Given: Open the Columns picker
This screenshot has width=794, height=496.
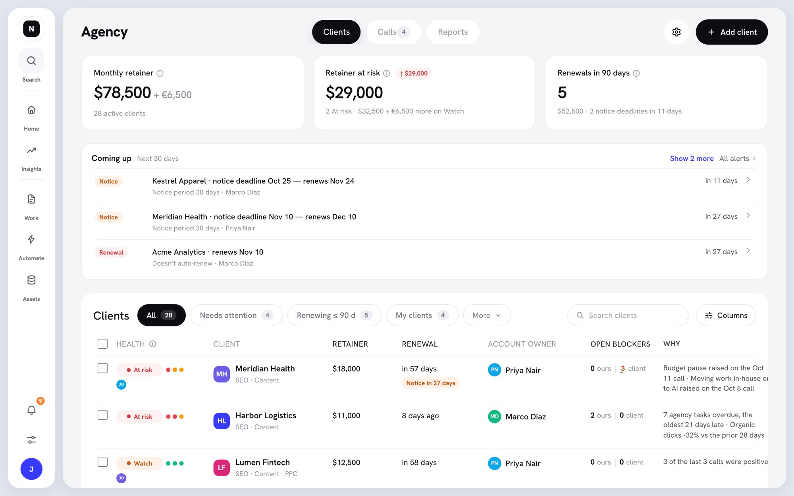Looking at the screenshot, I should (x=726, y=315).
